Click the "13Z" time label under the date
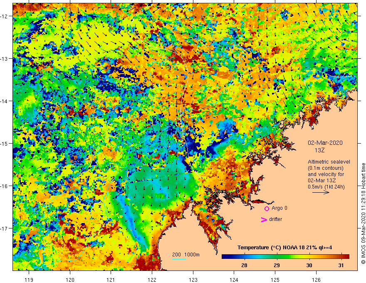 click(319, 150)
